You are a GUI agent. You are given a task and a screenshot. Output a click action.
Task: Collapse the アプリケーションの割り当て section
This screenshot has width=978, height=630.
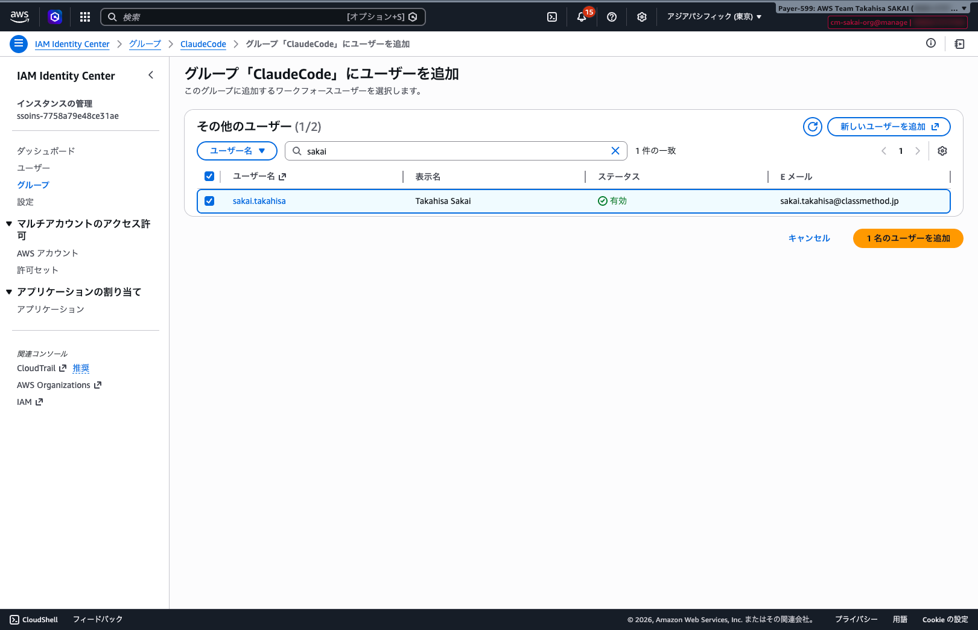pos(9,292)
